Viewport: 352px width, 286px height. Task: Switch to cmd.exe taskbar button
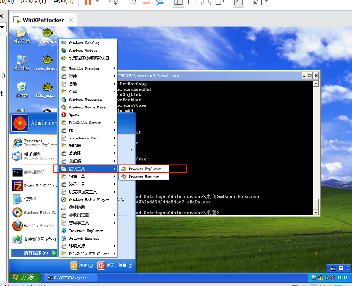click(x=71, y=278)
